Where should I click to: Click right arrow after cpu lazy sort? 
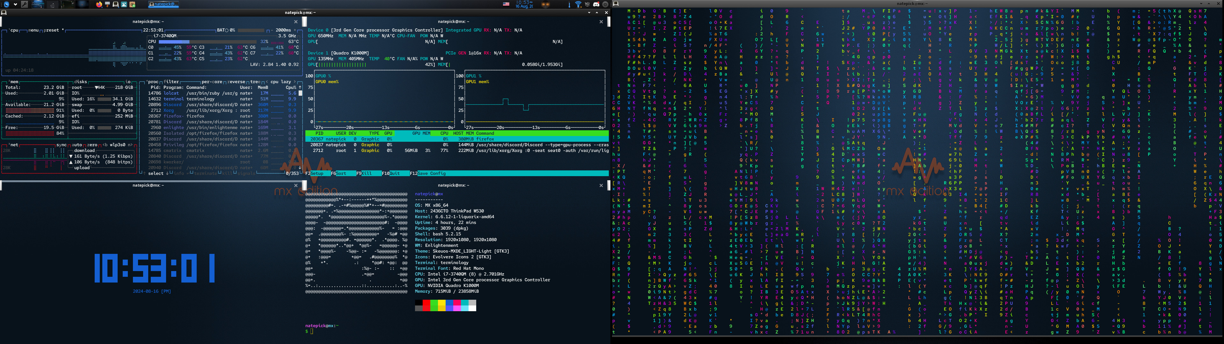coord(295,82)
